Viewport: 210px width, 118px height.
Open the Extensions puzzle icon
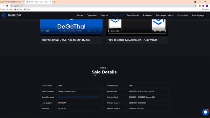[x=203, y=6]
